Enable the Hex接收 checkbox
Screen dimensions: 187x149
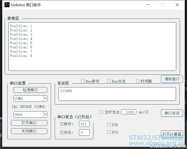tap(83, 81)
